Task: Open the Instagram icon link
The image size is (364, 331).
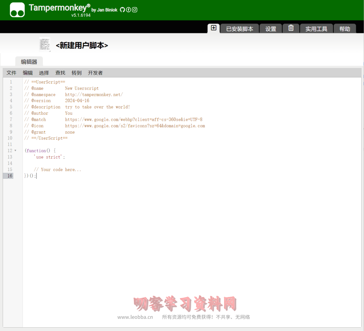Action: tap(134, 10)
